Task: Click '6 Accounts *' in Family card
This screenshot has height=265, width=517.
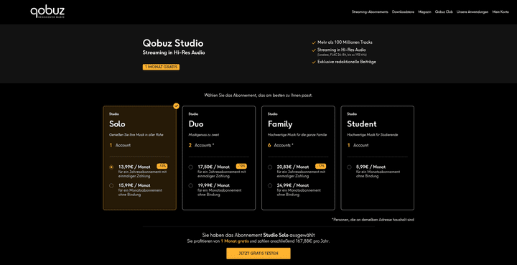Action: pyautogui.click(x=281, y=145)
